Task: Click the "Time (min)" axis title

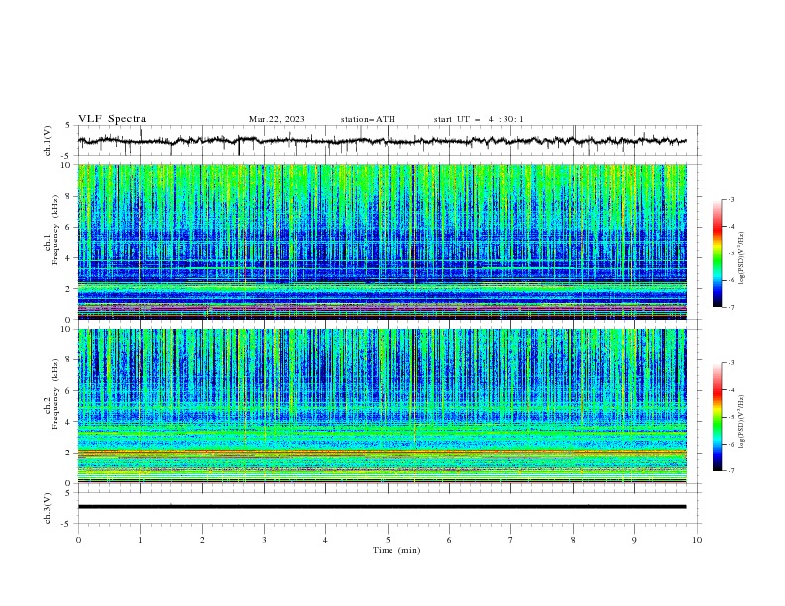Action: coord(396,550)
